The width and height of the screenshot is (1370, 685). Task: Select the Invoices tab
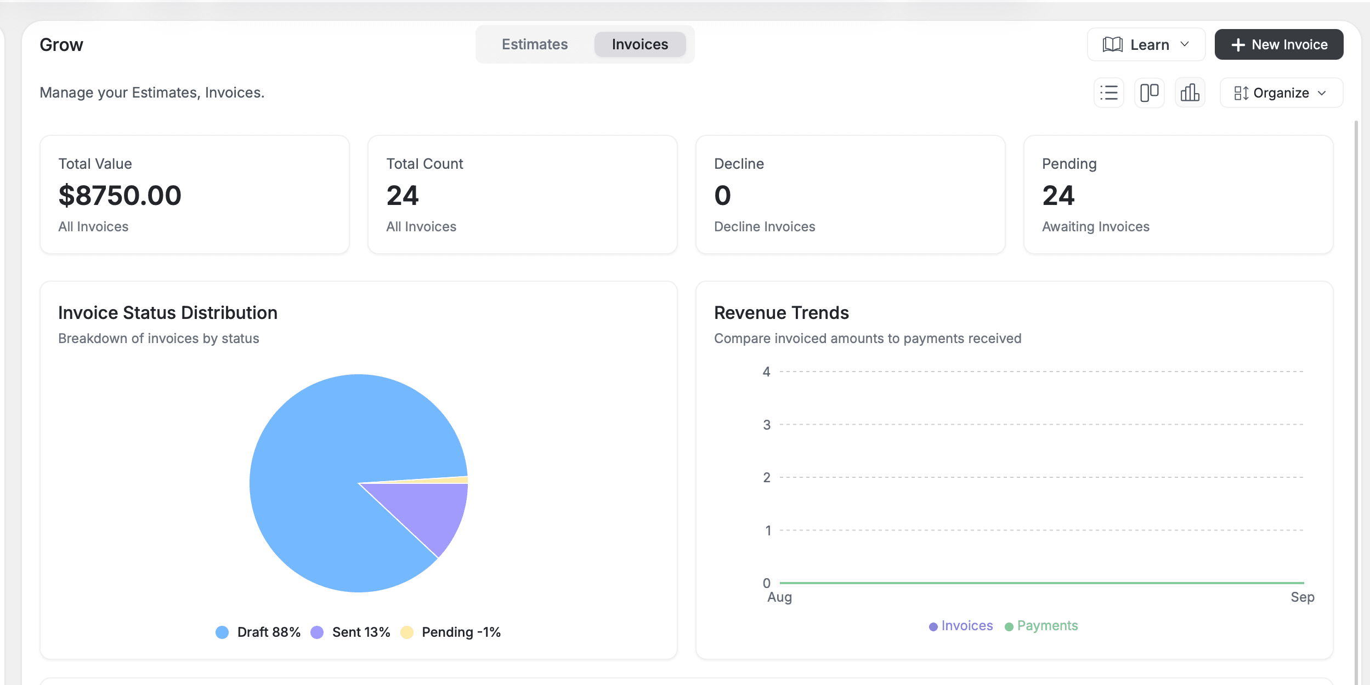pyautogui.click(x=639, y=44)
